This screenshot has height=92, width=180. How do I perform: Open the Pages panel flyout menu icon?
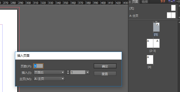178,1
